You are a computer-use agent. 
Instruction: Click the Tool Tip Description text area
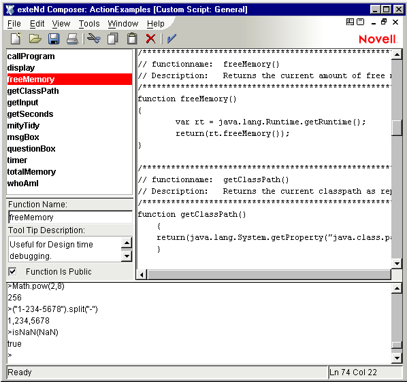(65, 249)
